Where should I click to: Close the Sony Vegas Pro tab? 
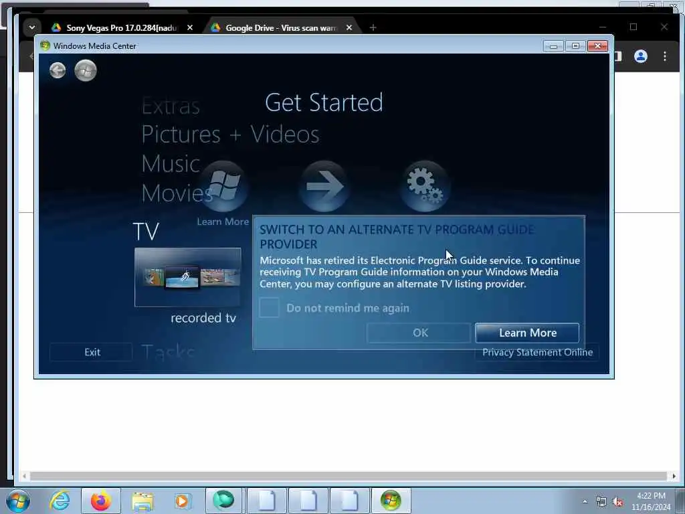[x=190, y=27]
